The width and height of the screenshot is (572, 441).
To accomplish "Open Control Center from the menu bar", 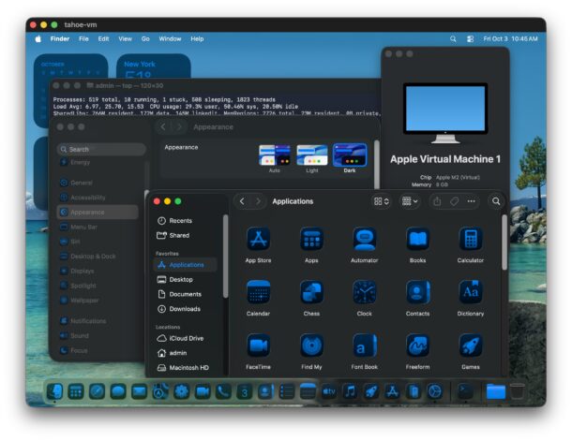I will pyautogui.click(x=470, y=39).
